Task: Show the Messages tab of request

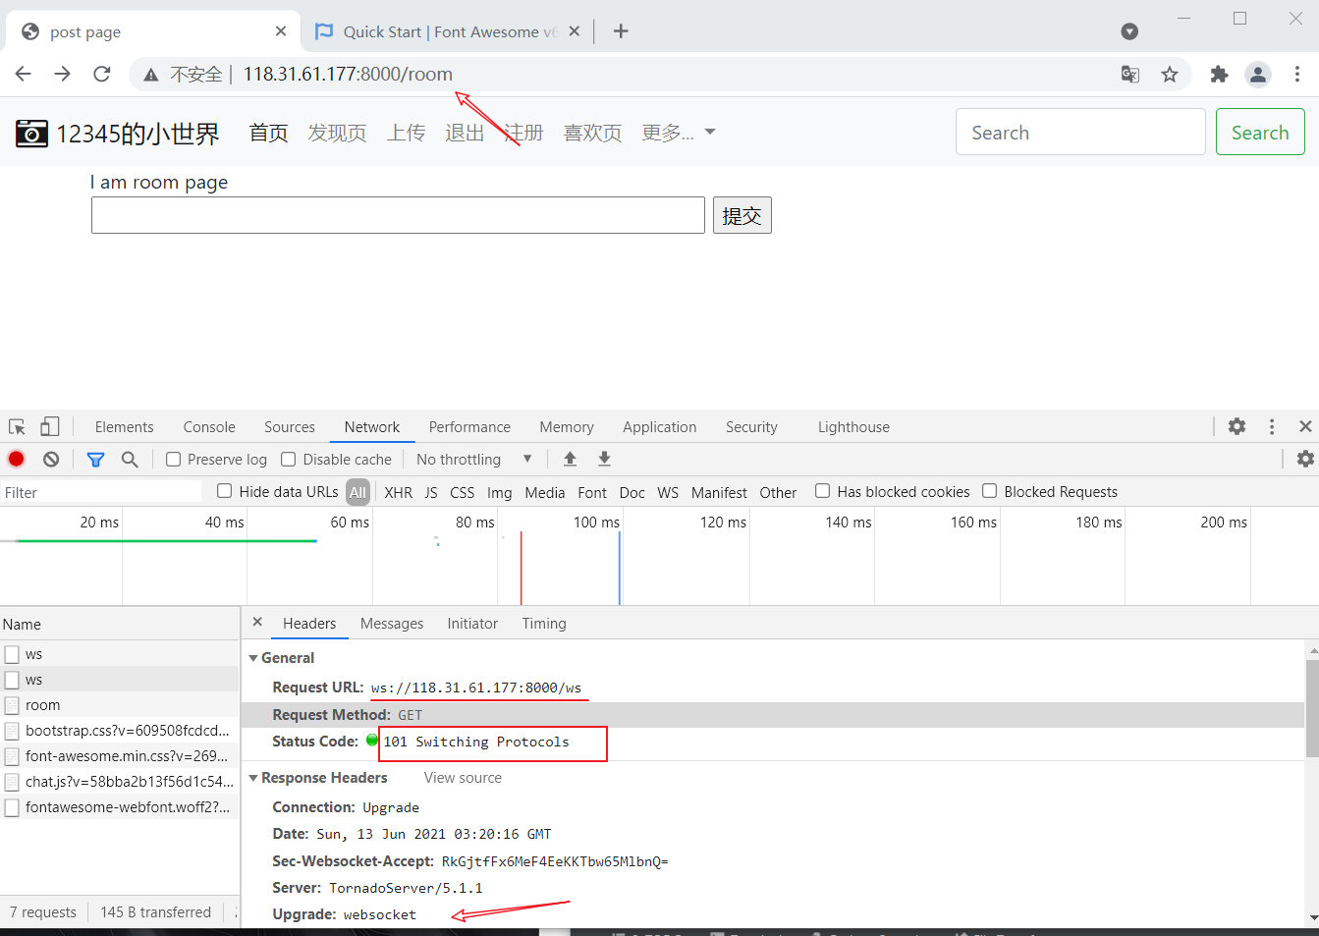Action: [392, 624]
